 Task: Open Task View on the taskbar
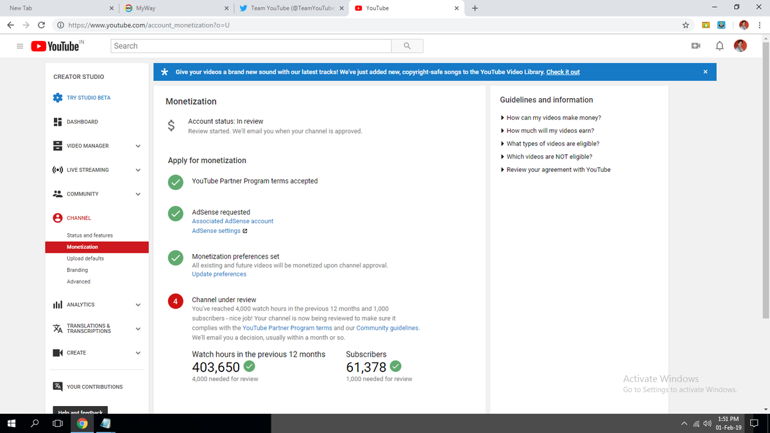pyautogui.click(x=58, y=423)
